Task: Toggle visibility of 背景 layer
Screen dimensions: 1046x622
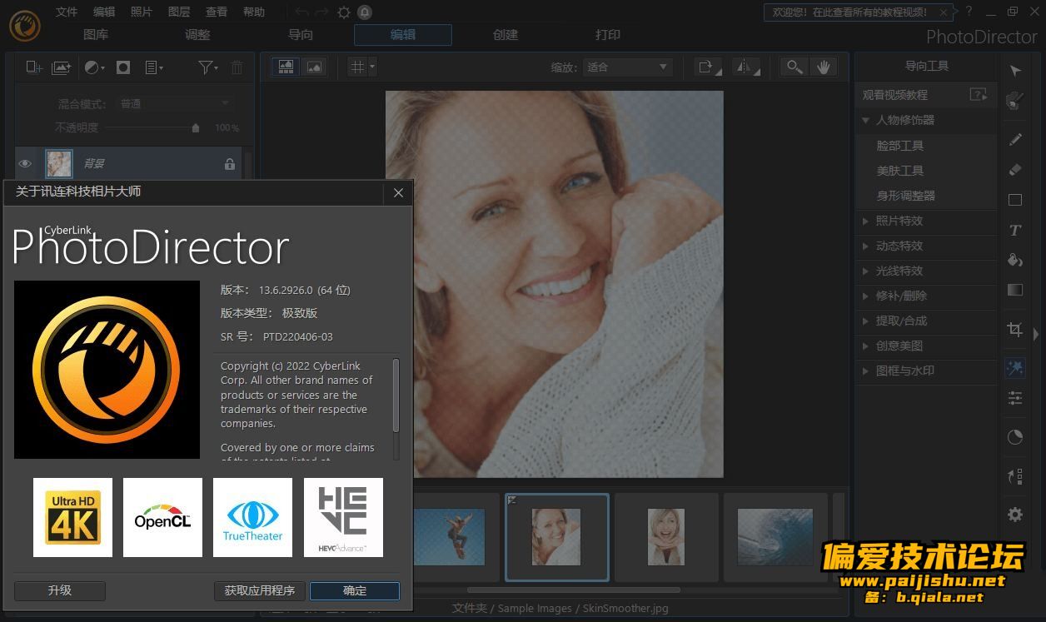Action: (25, 163)
